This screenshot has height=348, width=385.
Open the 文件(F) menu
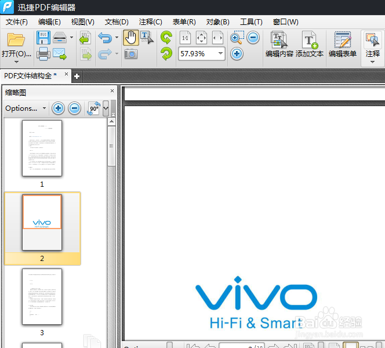click(17, 22)
